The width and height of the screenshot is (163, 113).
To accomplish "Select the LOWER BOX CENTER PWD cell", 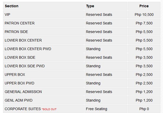I will 43,49.
